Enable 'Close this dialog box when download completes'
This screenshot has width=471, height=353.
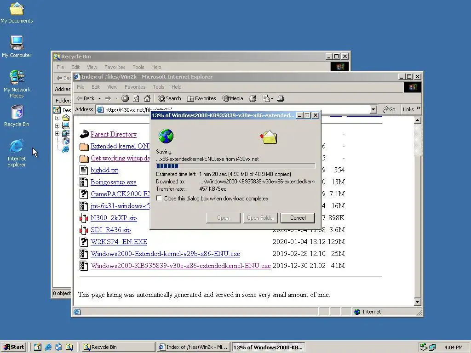pyautogui.click(x=159, y=199)
